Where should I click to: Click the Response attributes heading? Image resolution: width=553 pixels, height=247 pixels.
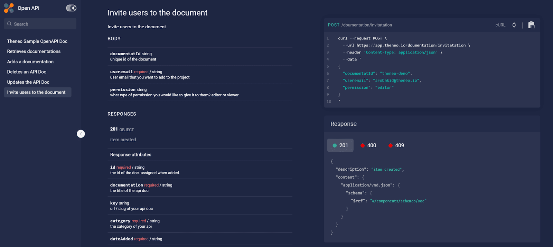point(131,155)
